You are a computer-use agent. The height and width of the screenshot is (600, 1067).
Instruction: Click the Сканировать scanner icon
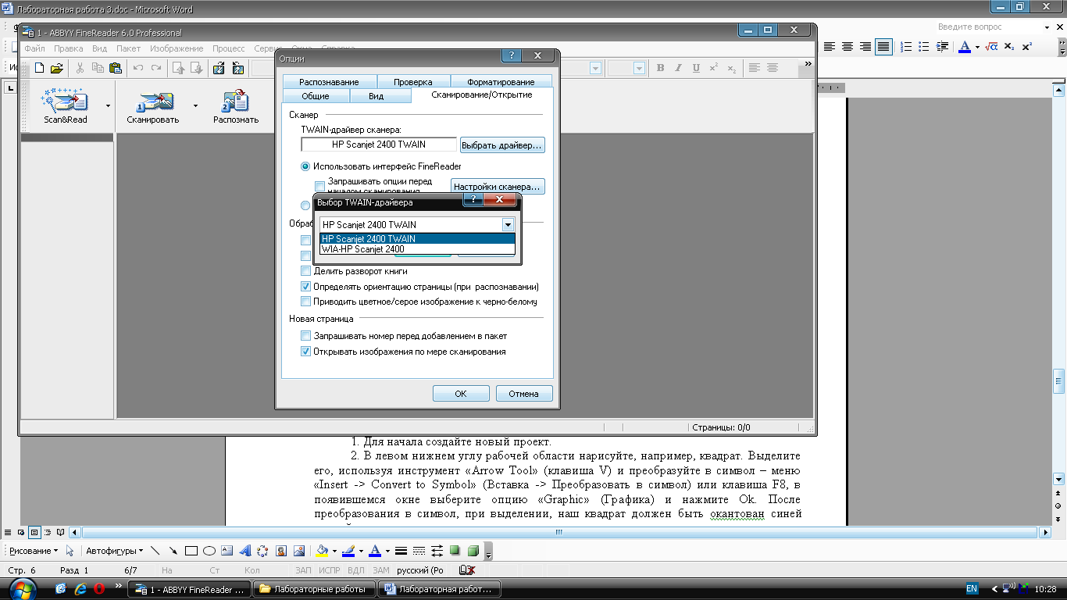click(x=153, y=102)
